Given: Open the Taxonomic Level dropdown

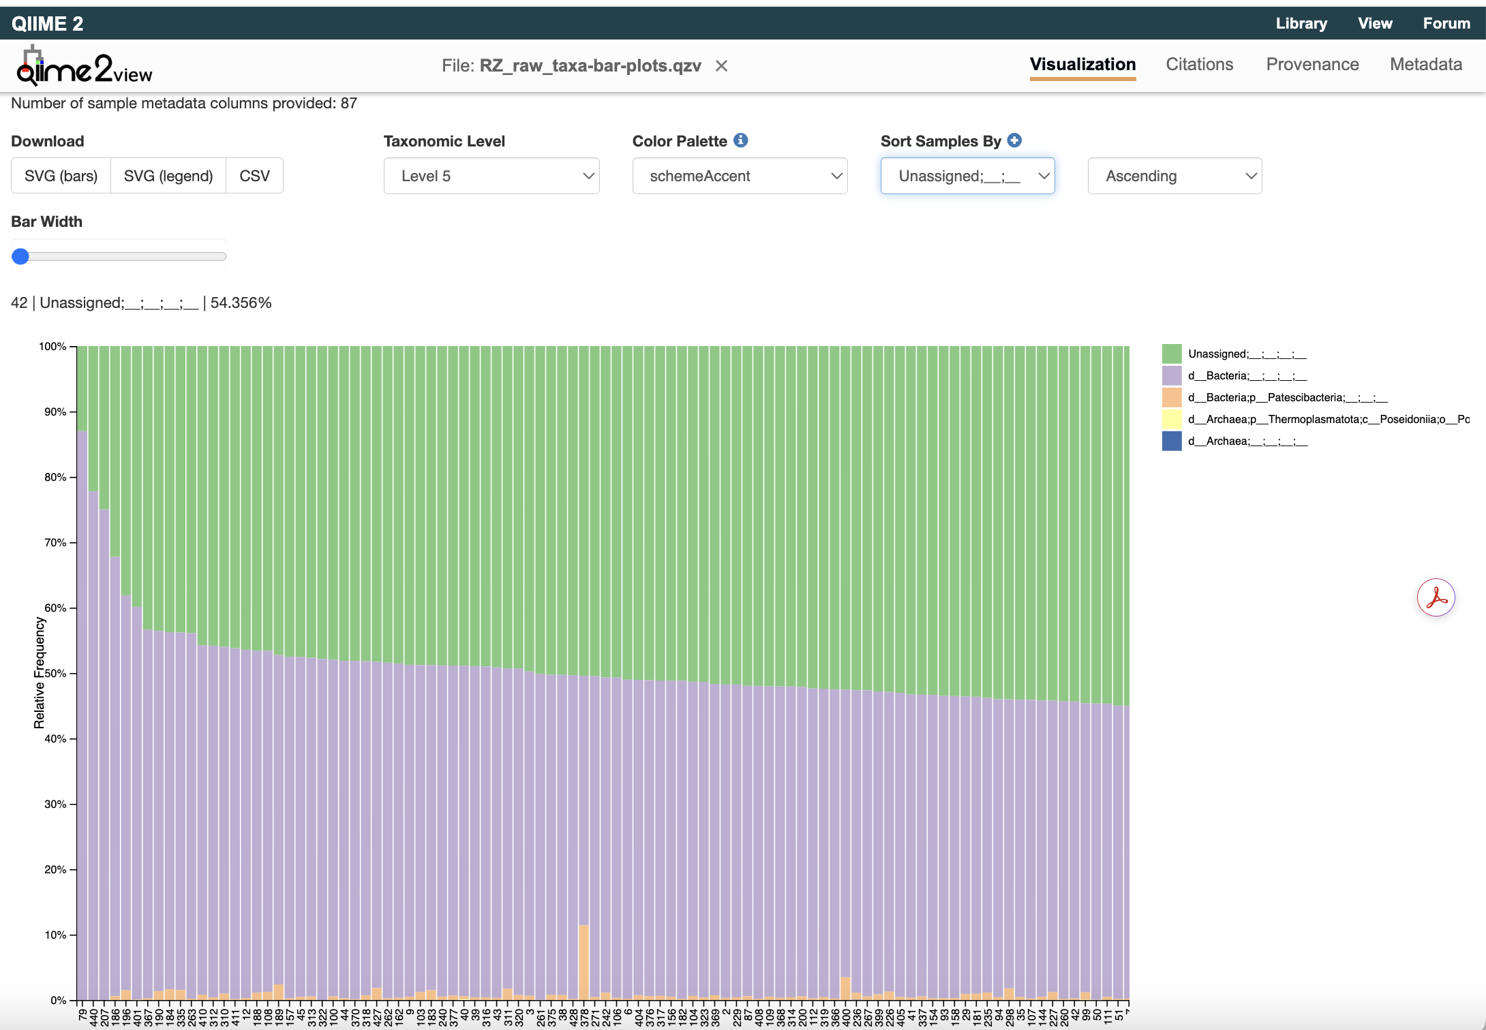Looking at the screenshot, I should point(491,176).
